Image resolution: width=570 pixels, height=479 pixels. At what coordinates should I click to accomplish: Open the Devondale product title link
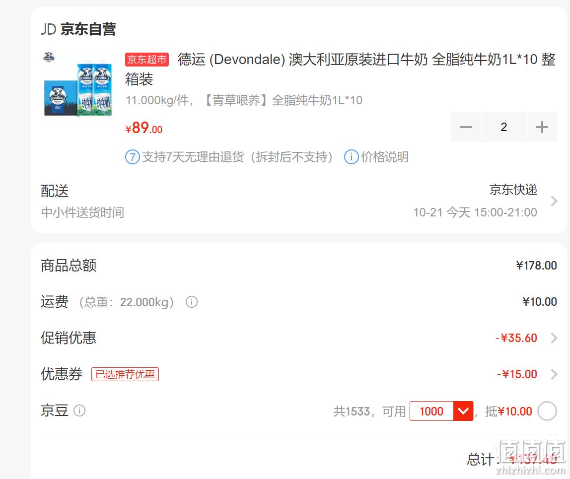(340, 69)
